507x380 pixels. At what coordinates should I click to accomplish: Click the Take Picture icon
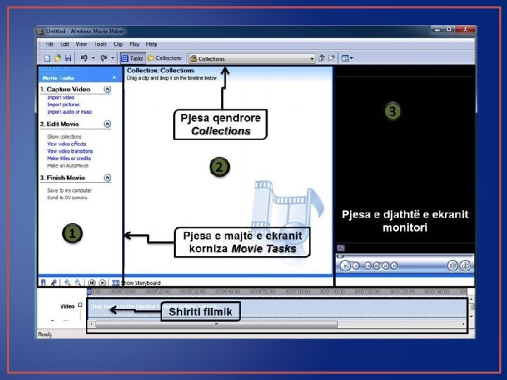tap(465, 265)
